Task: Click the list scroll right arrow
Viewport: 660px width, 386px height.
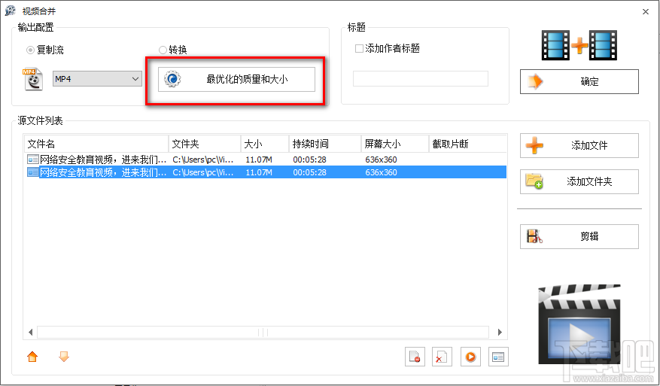Action: click(500, 332)
